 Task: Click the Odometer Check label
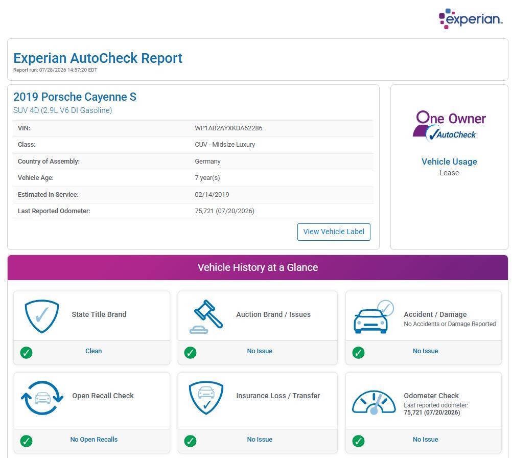(431, 396)
